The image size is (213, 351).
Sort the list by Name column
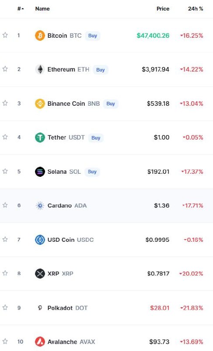[x=42, y=9]
